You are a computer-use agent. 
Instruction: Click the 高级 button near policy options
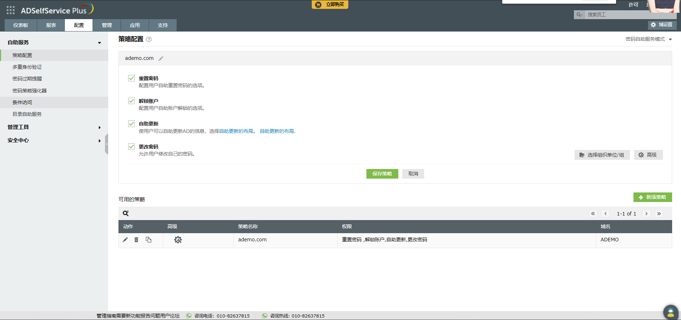[648, 155]
